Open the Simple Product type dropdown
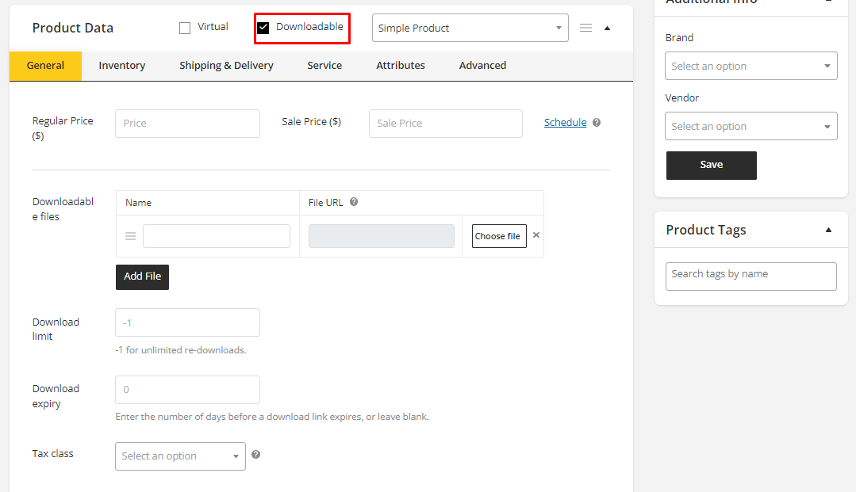856x492 pixels. (470, 28)
